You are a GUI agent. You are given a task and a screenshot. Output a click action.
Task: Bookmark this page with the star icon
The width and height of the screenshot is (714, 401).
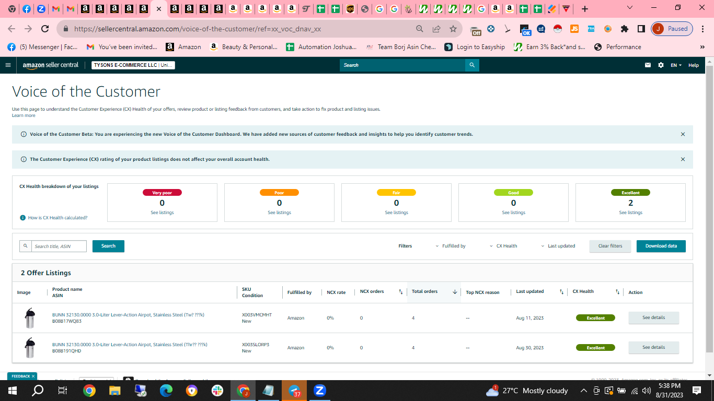pos(453,29)
